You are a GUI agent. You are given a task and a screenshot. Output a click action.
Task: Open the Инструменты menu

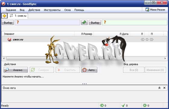coord(52,10)
